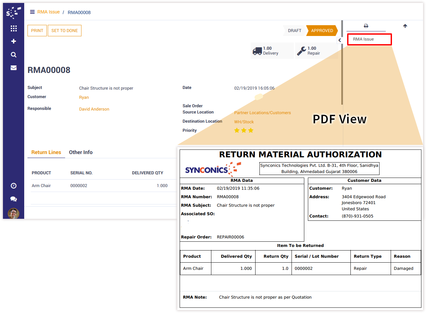Open messages via the envelope icon

pos(13,68)
